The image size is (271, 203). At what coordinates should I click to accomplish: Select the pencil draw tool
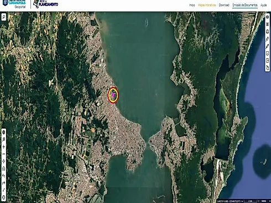coord(268,39)
